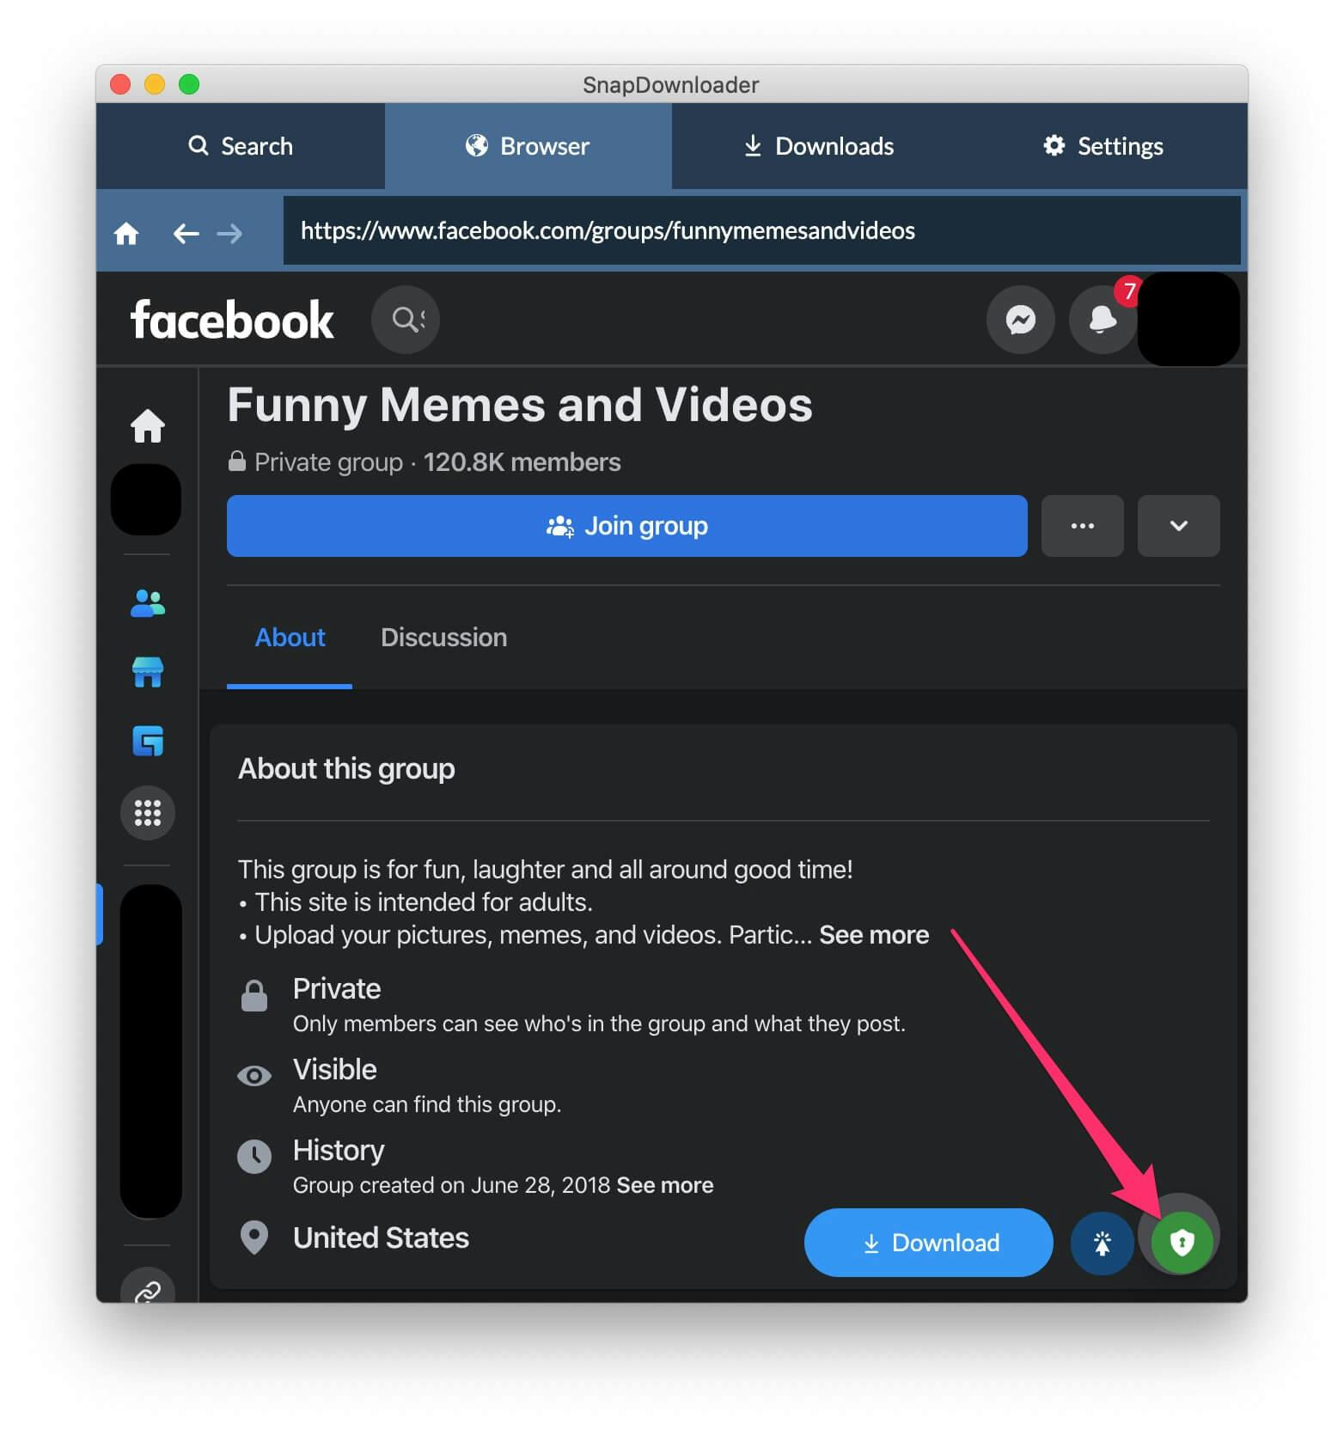Maximize window with the green button
The height and width of the screenshot is (1430, 1344).
[x=189, y=84]
